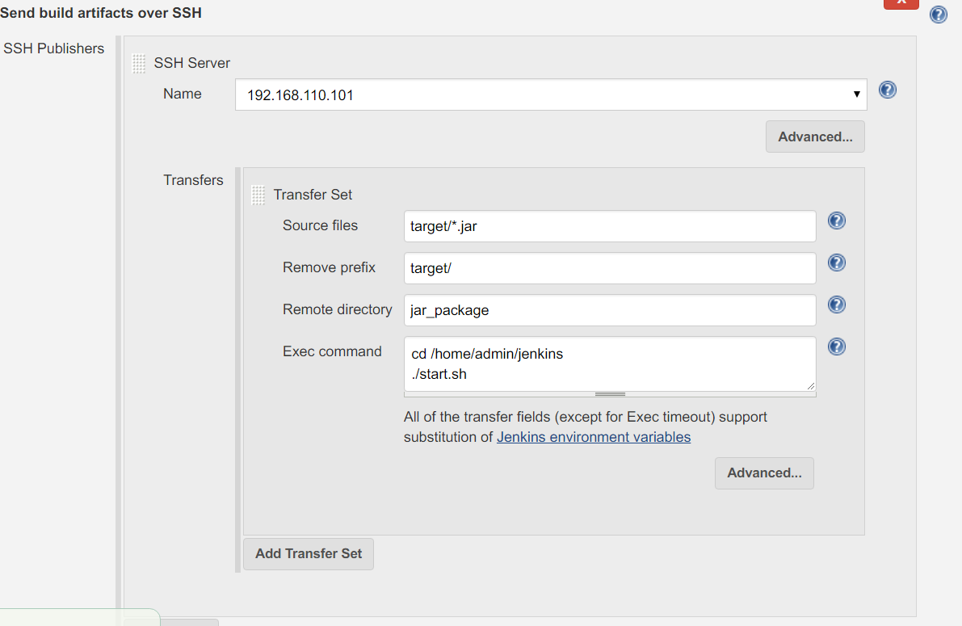Expand Transfer Set Advanced options
The image size is (962, 626).
pyautogui.click(x=764, y=473)
